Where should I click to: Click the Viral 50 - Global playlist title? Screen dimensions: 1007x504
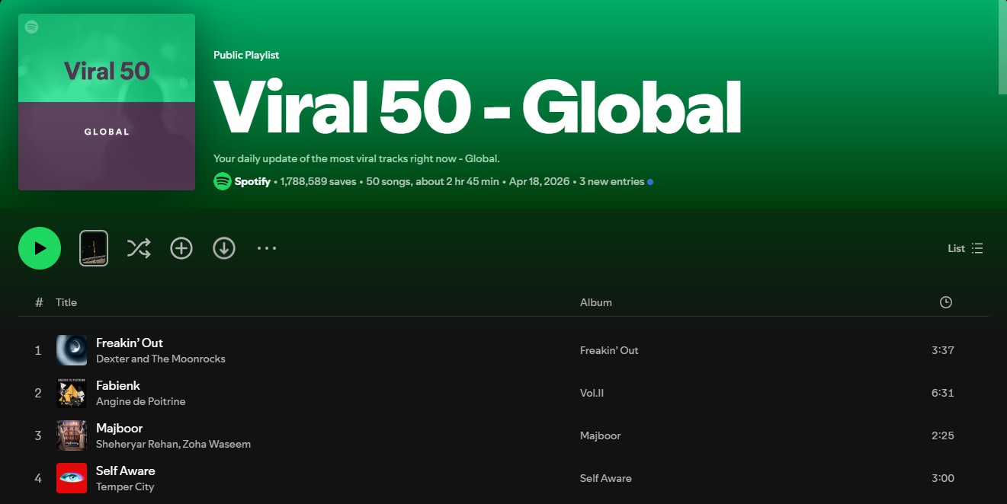[x=477, y=107]
